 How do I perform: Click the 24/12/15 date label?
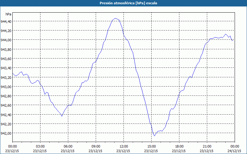(x=234, y=151)
